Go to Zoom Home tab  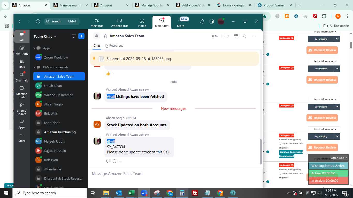(142, 23)
